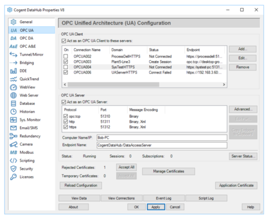This screenshot has width=267, height=218.
Task: Select the Licenses key icon
Action: pos(13,177)
